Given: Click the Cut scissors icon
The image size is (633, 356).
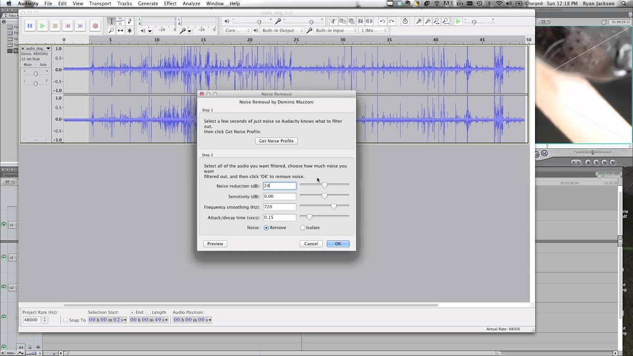Looking at the screenshot, I should click(x=333, y=21).
